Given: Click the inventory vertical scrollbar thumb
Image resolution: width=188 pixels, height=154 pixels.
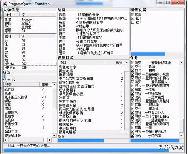Looking at the screenshot, I should [127, 101].
